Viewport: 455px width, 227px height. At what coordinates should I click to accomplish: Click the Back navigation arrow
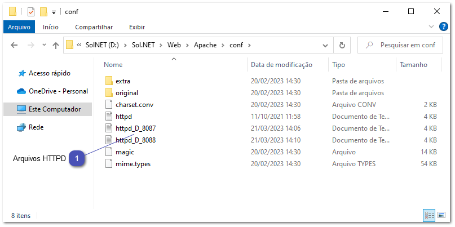point(14,45)
